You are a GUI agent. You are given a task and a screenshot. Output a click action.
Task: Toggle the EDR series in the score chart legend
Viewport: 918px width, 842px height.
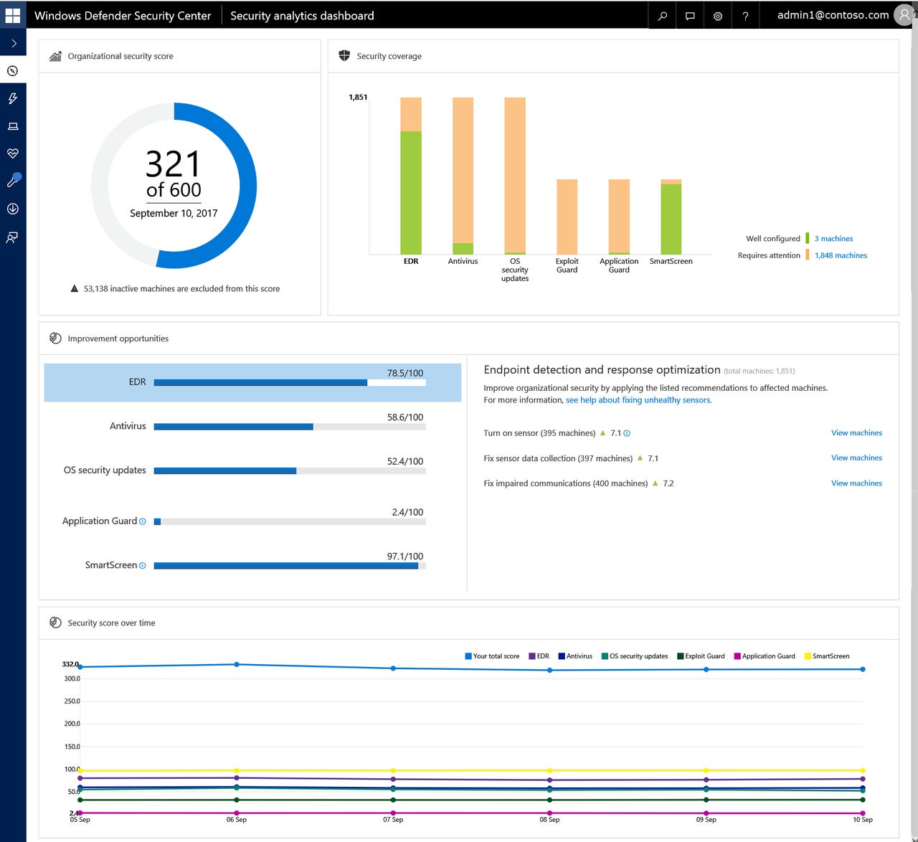pos(540,656)
